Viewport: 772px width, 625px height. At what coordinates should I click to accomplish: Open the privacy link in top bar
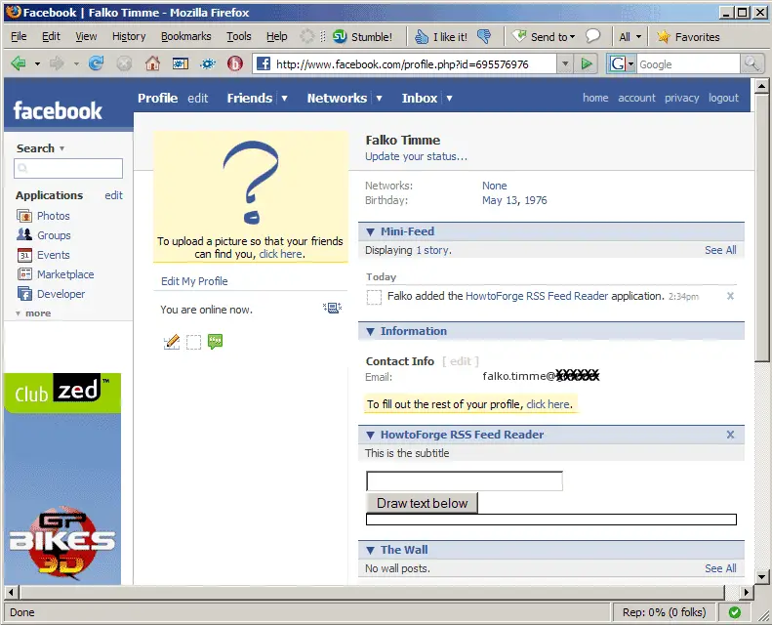[681, 98]
